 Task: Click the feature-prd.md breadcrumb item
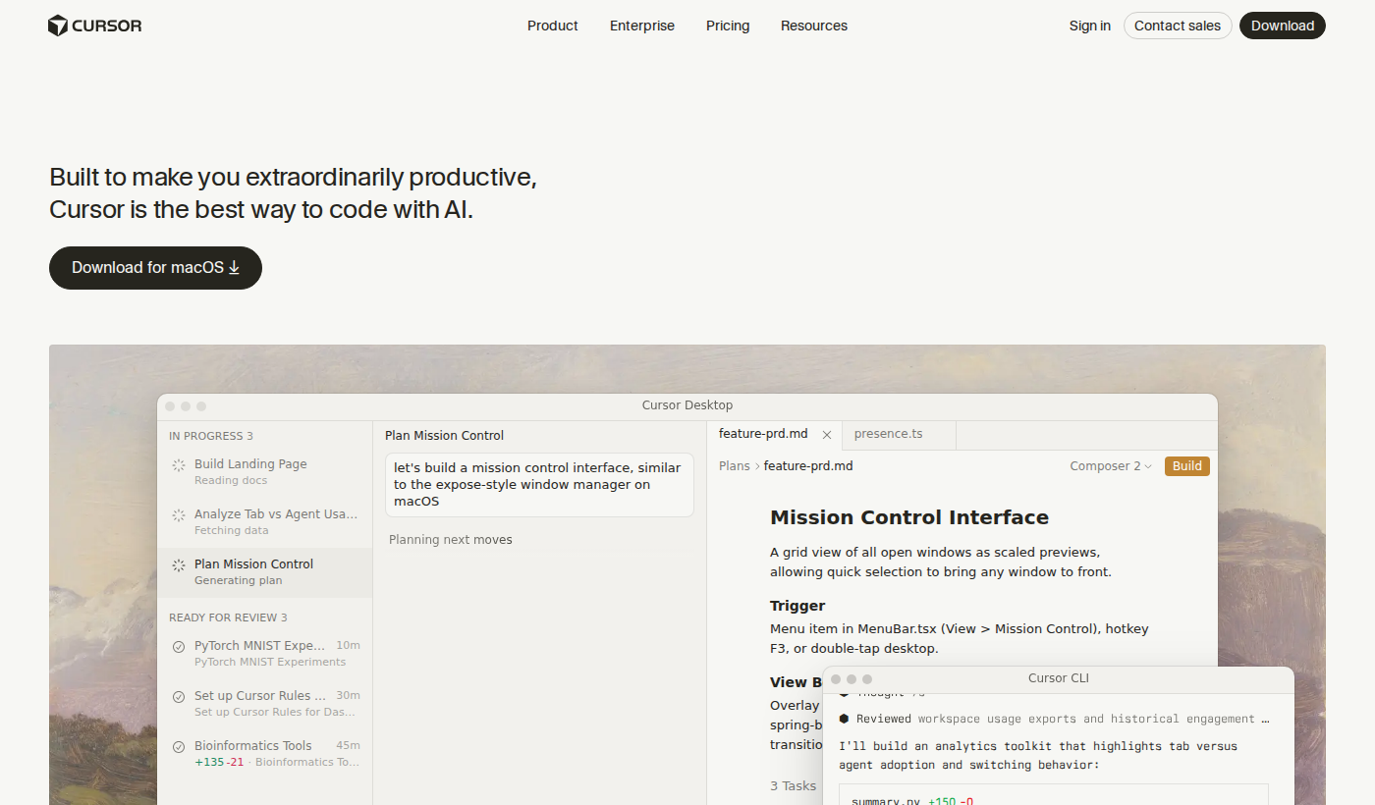808,466
